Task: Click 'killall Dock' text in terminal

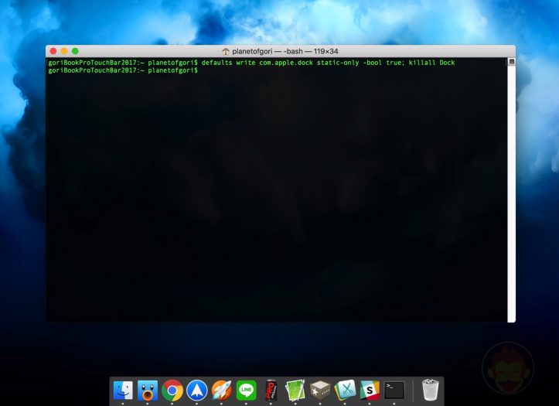Action: [x=431, y=63]
